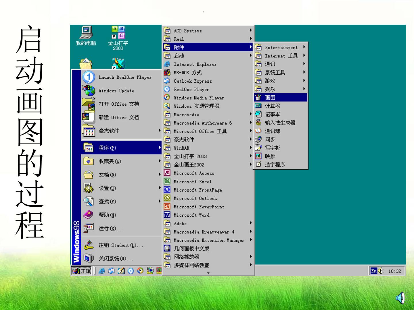Click the volume icon in the system tray
The width and height of the screenshot is (414, 310).
[x=381, y=271]
